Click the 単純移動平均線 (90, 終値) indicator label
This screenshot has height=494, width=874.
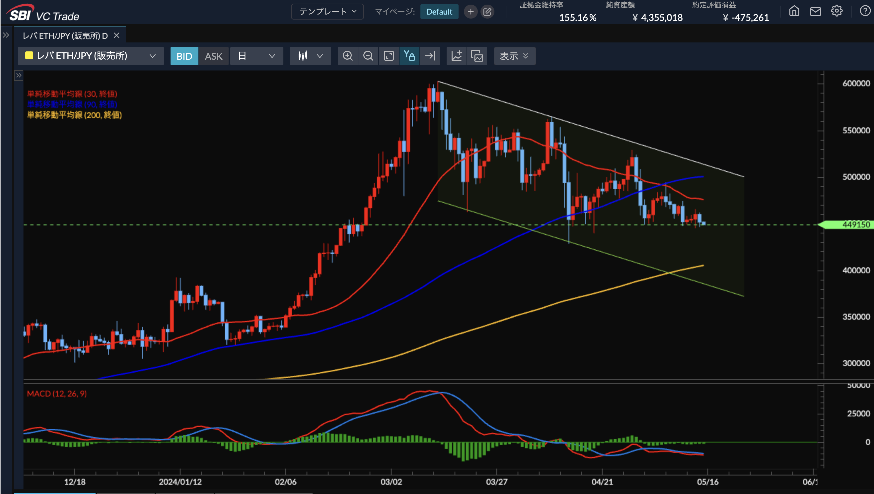click(x=72, y=104)
